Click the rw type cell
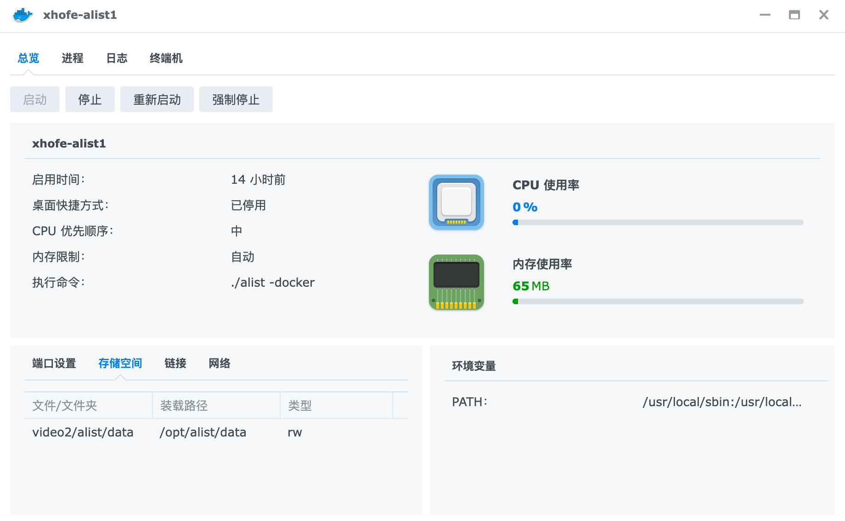Image resolution: width=845 pixels, height=521 pixels. [295, 433]
